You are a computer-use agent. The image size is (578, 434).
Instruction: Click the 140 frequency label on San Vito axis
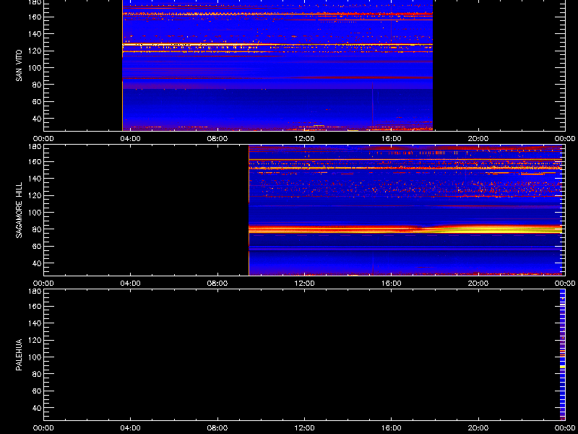[35, 34]
